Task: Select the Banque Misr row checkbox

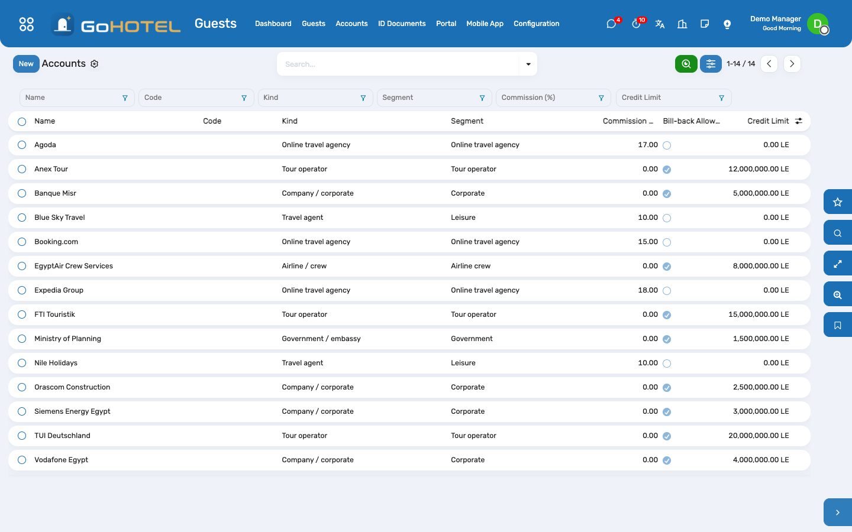Action: [22, 193]
